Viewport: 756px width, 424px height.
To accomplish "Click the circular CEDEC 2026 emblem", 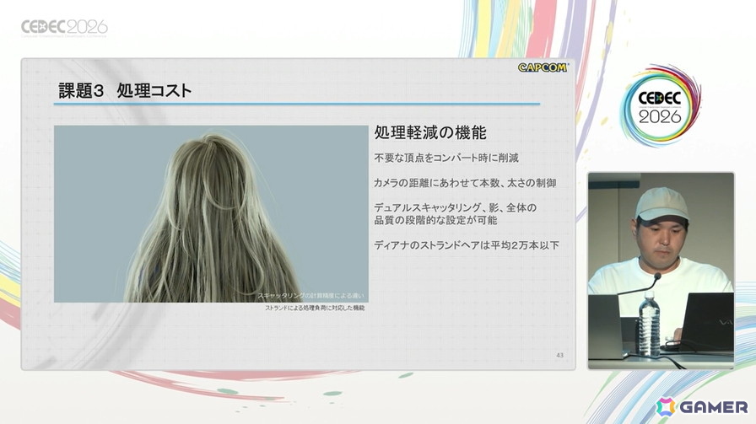I will coord(660,106).
